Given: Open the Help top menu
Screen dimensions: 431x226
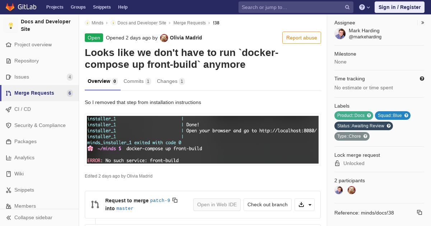Looking at the screenshot, I should 123,7.
